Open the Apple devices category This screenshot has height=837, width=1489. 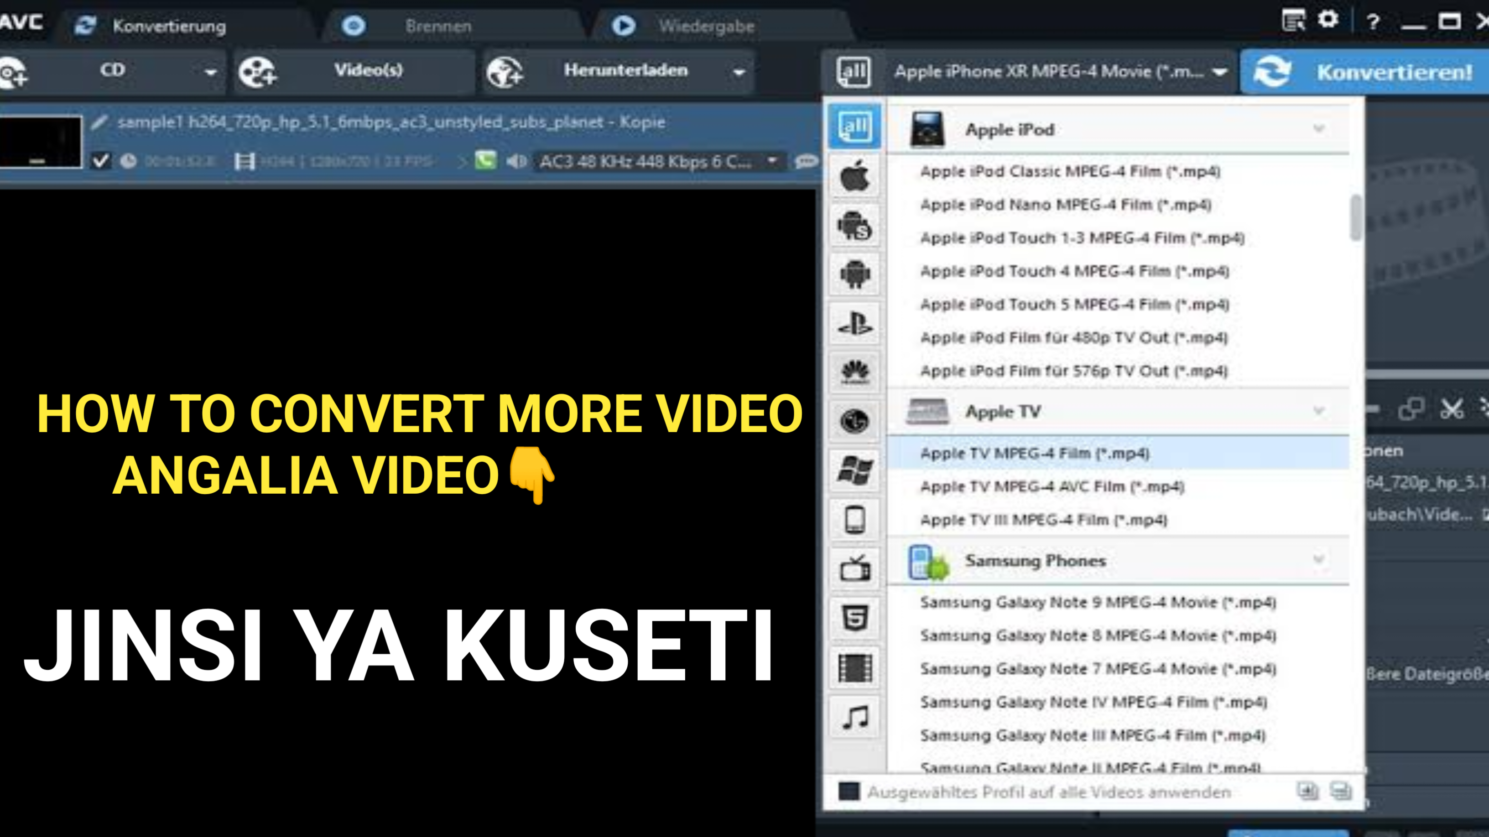[854, 176]
